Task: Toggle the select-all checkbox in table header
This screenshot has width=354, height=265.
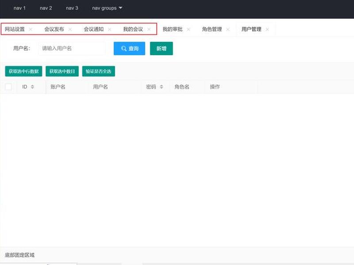Action: click(x=8, y=87)
